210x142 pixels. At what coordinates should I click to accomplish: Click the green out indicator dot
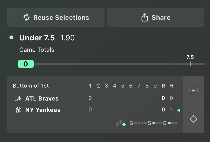(169, 123)
